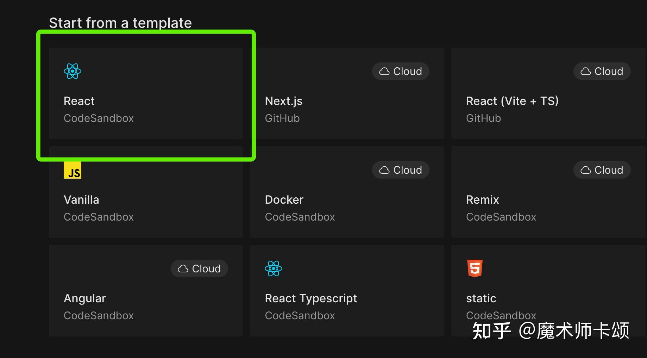Open the React Typescript template

[347, 291]
